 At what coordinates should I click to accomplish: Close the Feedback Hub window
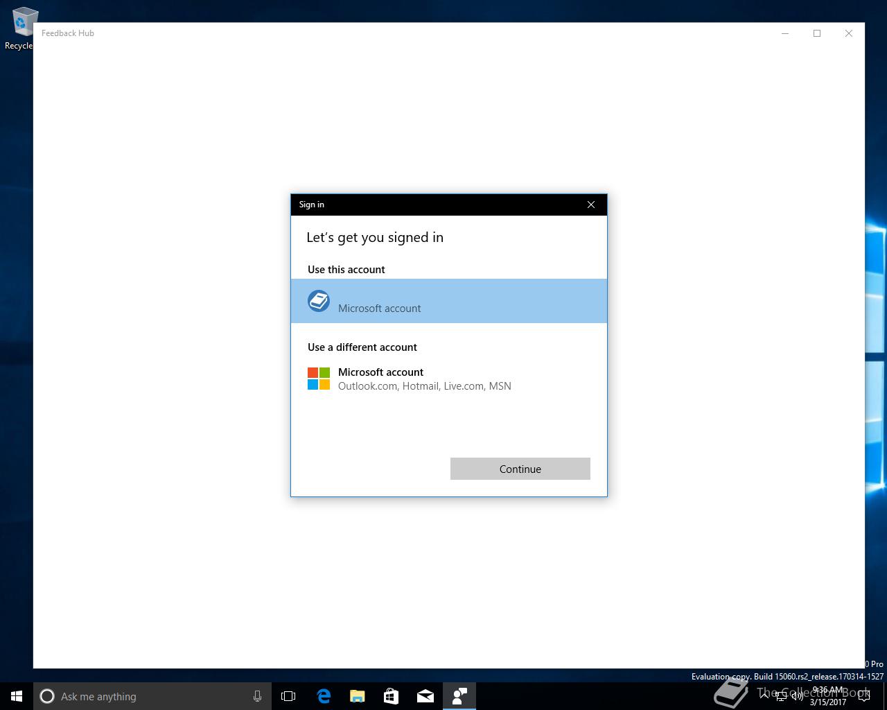849,33
